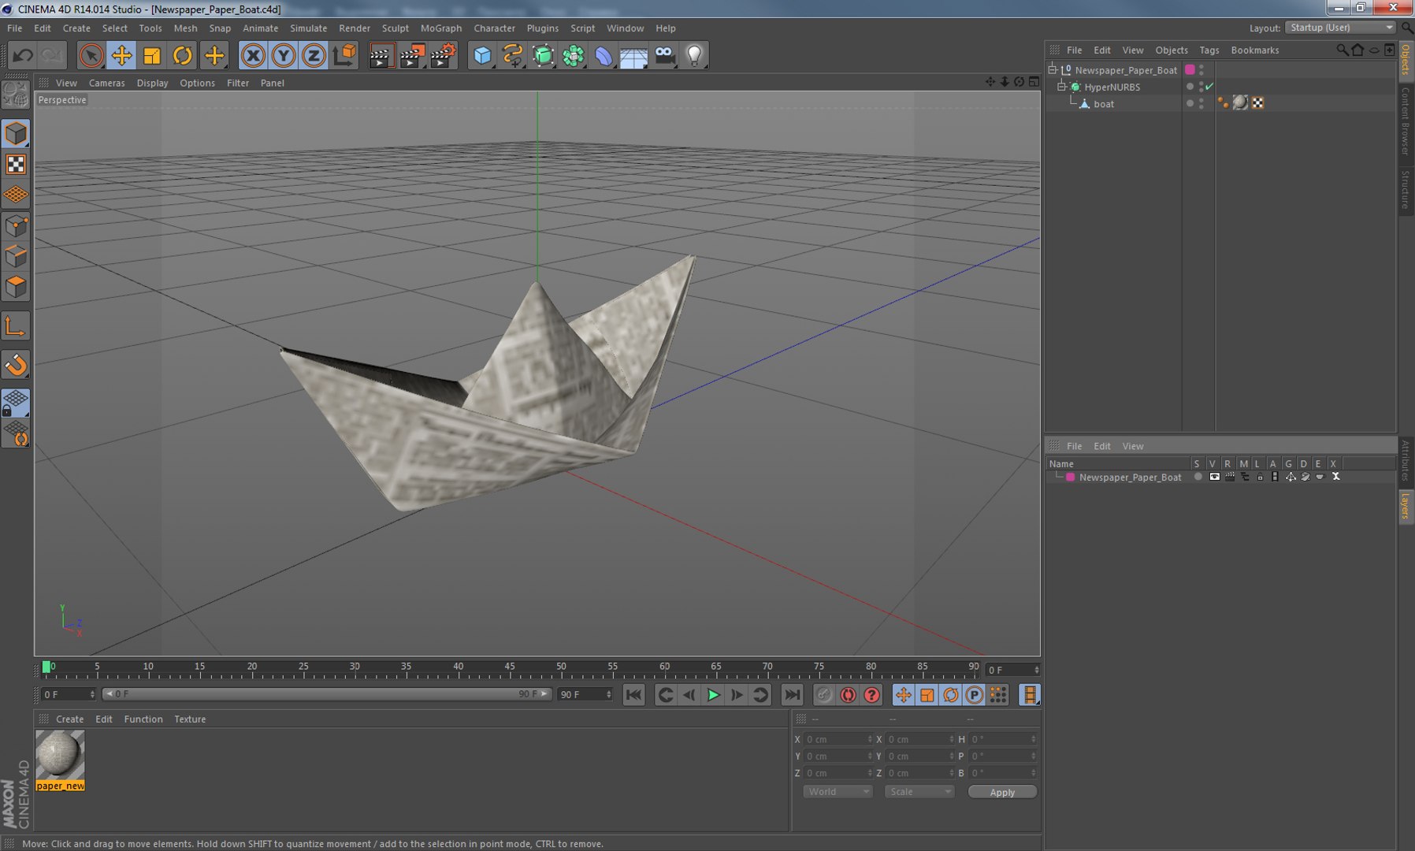The width and height of the screenshot is (1415, 851).
Task: Toggle Enable Axis L-shaped icon in left toolbar
Action: [x=16, y=326]
